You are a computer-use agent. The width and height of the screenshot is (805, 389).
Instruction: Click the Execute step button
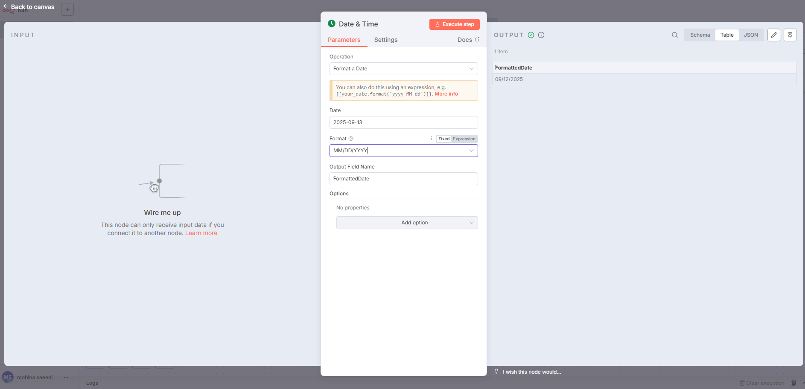coord(454,24)
